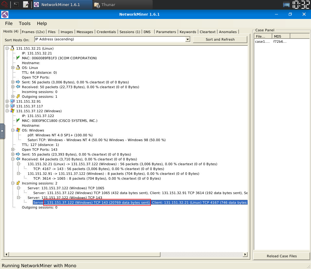
Task: Click the green network card icon beside MAC 0060089FB1F3
Action: pos(18,58)
